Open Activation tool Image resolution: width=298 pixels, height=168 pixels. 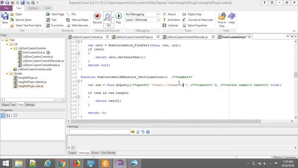(x=171, y=20)
